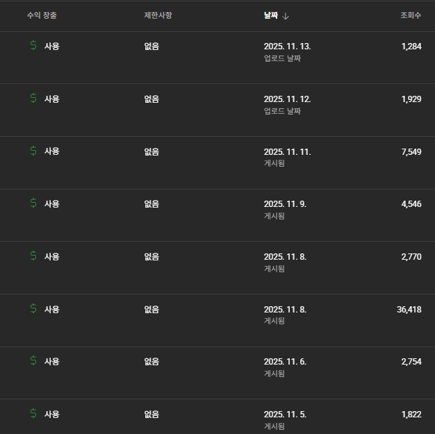Screen dimensions: 435x434
Task: Click dollar icon in row with 36,418 views
Action: click(33, 309)
